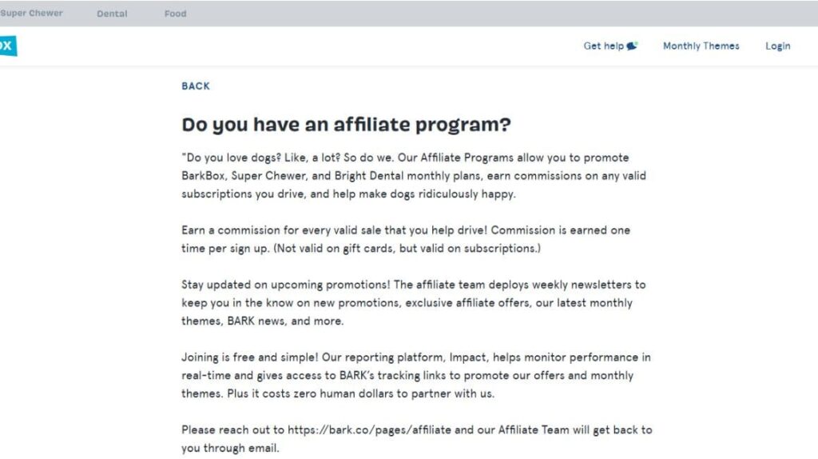The height and width of the screenshot is (459, 818).
Task: Click the chat bubble icon beside Get help
Action: [632, 46]
